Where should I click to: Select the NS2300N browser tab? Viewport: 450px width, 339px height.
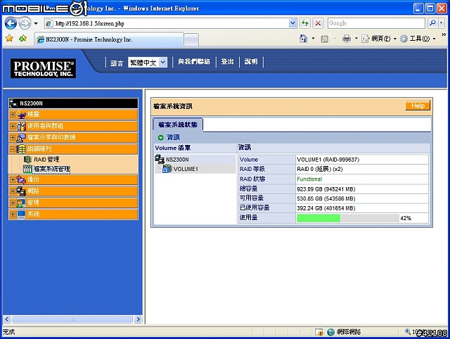tap(108, 39)
